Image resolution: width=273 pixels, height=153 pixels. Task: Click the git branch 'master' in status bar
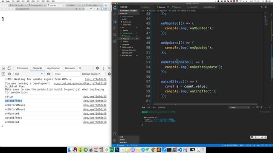point(121,145)
